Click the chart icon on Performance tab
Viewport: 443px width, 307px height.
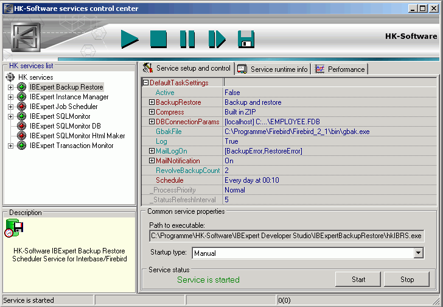[319, 69]
